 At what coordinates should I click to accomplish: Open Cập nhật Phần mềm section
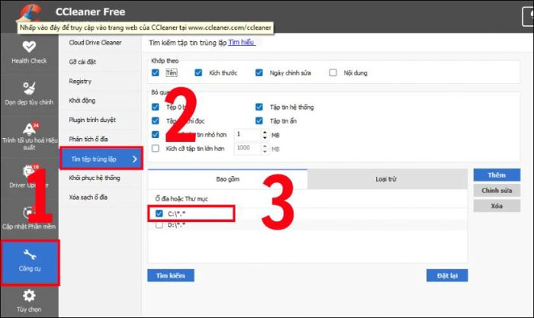coord(29,218)
